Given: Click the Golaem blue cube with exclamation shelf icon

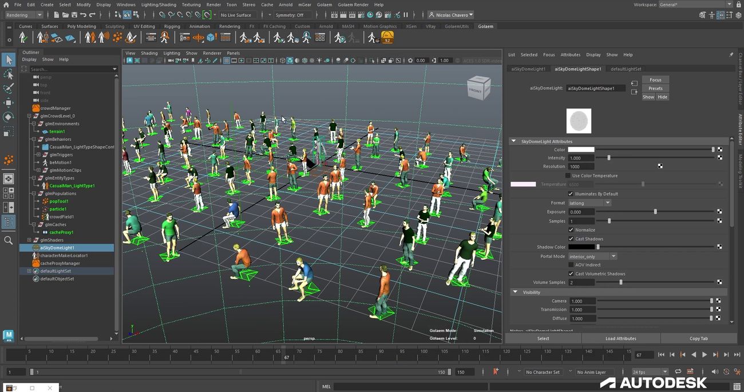Looking at the screenshot, I should (211, 38).
